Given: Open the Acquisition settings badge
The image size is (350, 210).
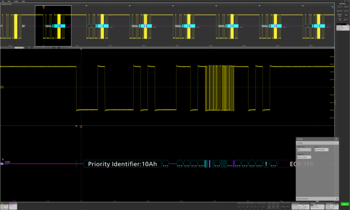Looking at the screenshot, I should (x=332, y=206).
